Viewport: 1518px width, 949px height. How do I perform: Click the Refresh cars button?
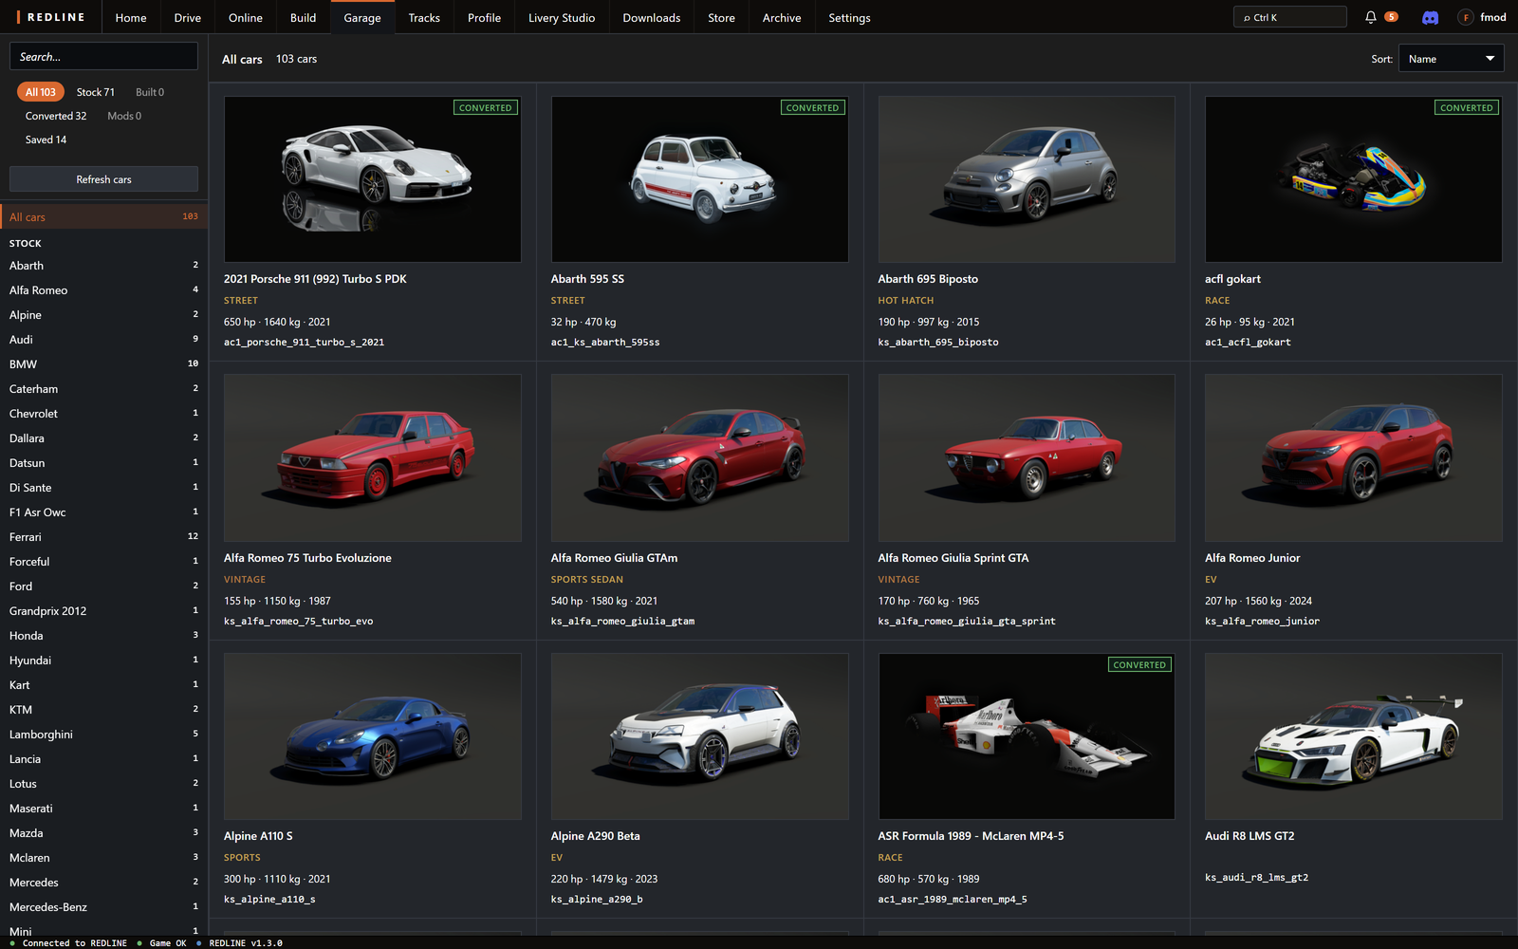(103, 179)
